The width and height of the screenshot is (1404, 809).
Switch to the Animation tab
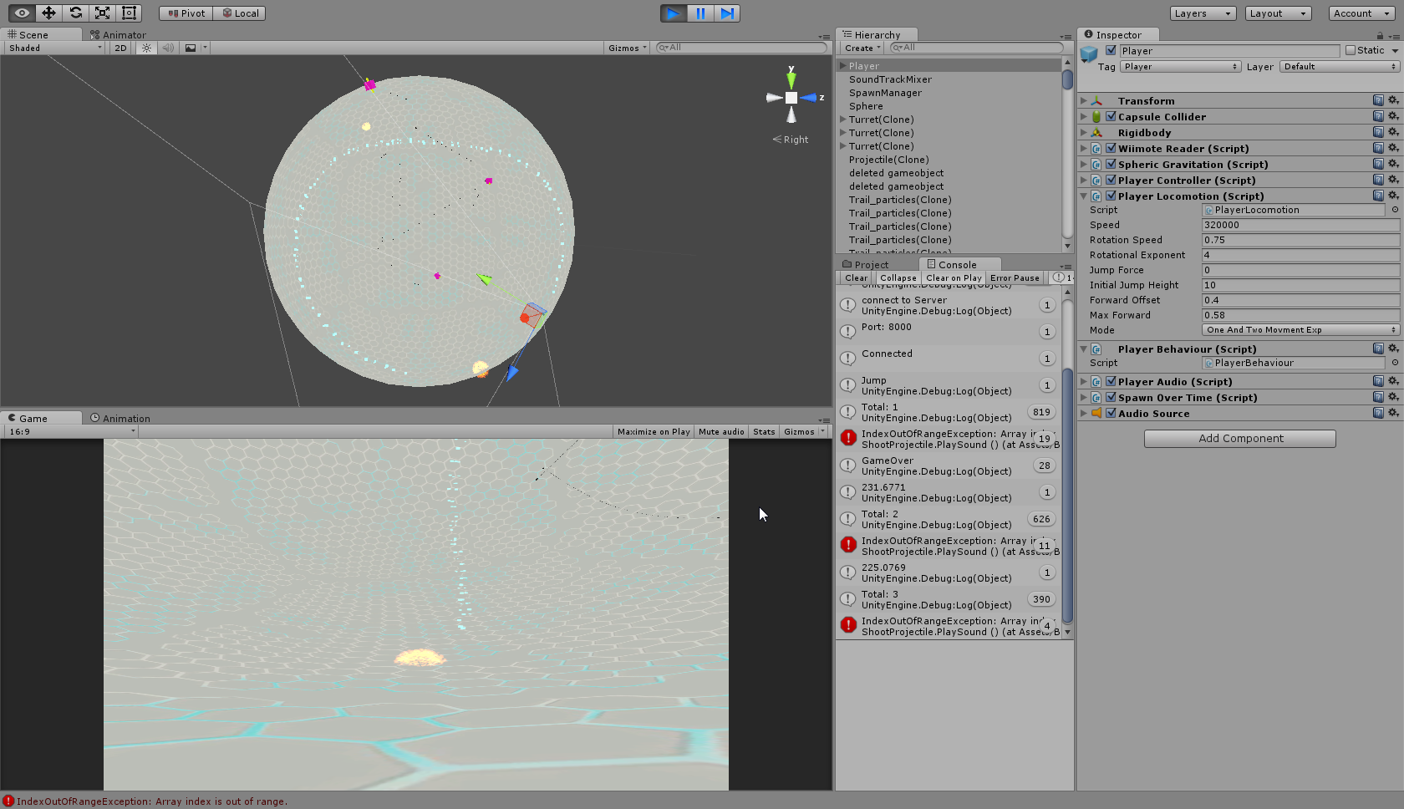point(120,418)
